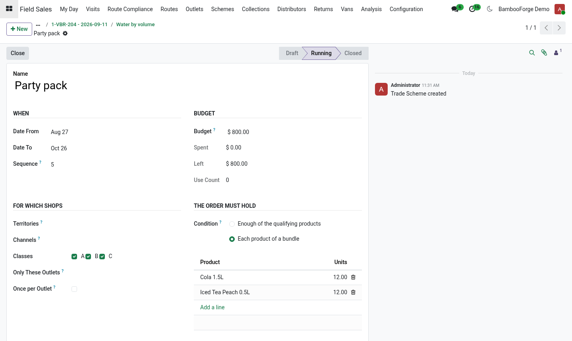The width and height of the screenshot is (572, 341).
Task: Edit the Sequence value 5
Action: point(116,165)
